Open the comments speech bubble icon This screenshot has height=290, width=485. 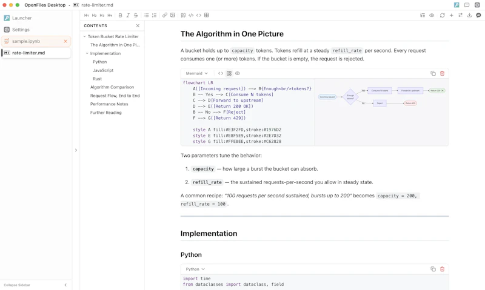(467, 5)
